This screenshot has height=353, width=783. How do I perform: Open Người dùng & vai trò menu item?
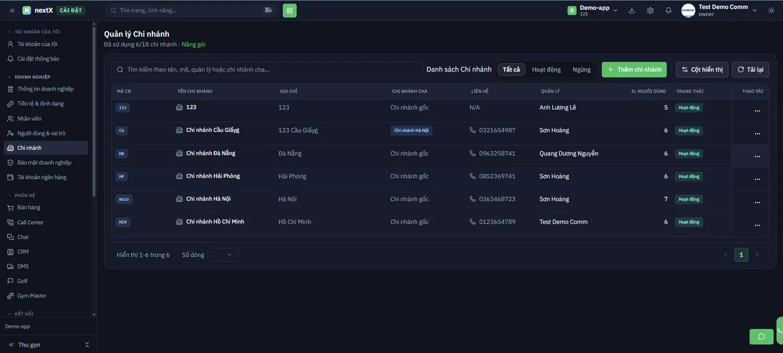coord(46,133)
